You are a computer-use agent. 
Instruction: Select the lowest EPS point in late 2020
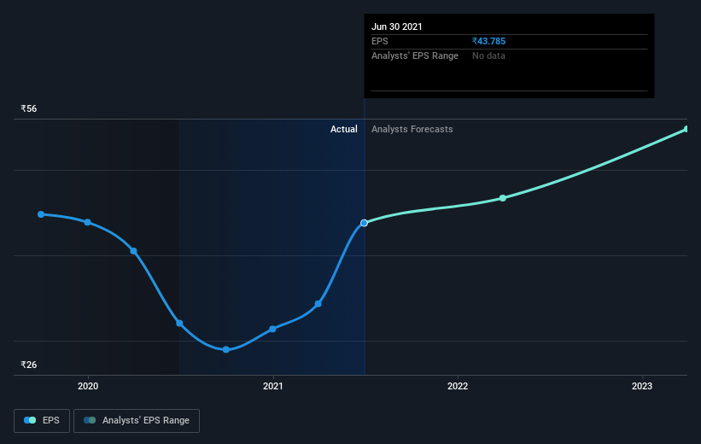tap(226, 350)
